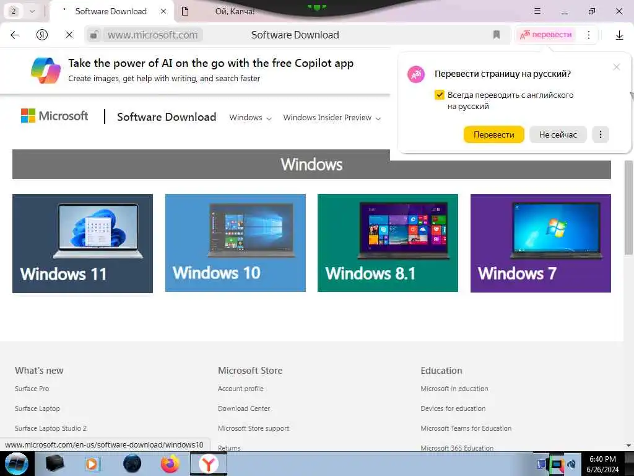Expand the Windows navigation dropdown

pos(250,117)
